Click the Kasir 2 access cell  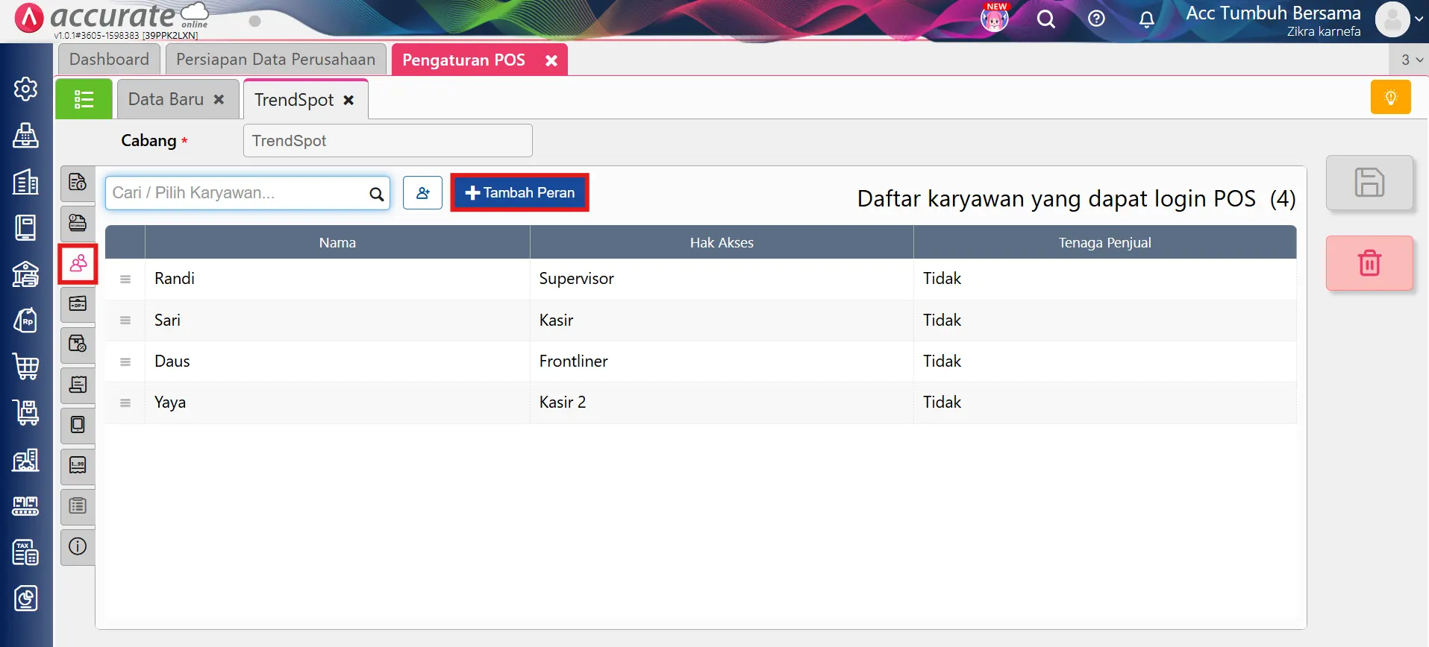click(x=722, y=403)
